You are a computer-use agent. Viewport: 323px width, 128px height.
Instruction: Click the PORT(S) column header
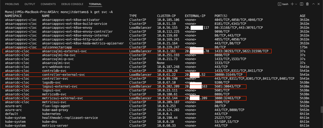pos(221,16)
